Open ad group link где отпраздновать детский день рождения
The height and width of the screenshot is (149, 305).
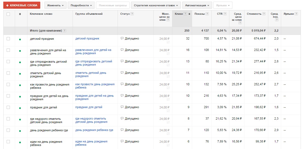pos(93,63)
